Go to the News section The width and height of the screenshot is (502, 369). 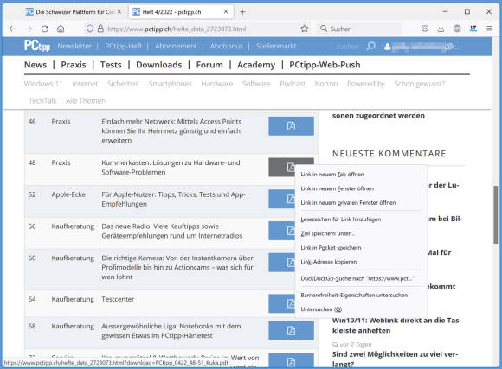35,65
